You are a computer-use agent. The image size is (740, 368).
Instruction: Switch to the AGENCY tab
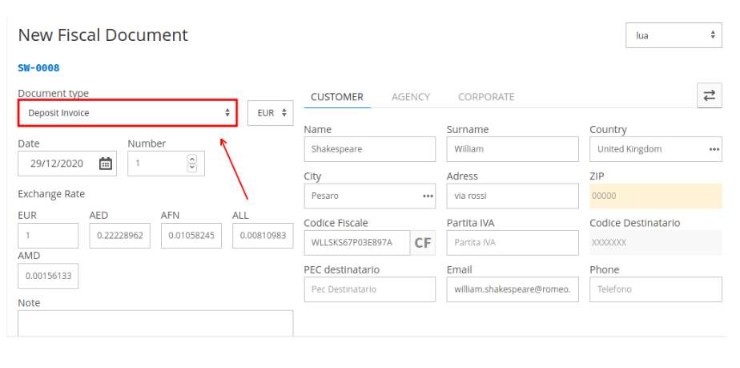[x=411, y=97]
